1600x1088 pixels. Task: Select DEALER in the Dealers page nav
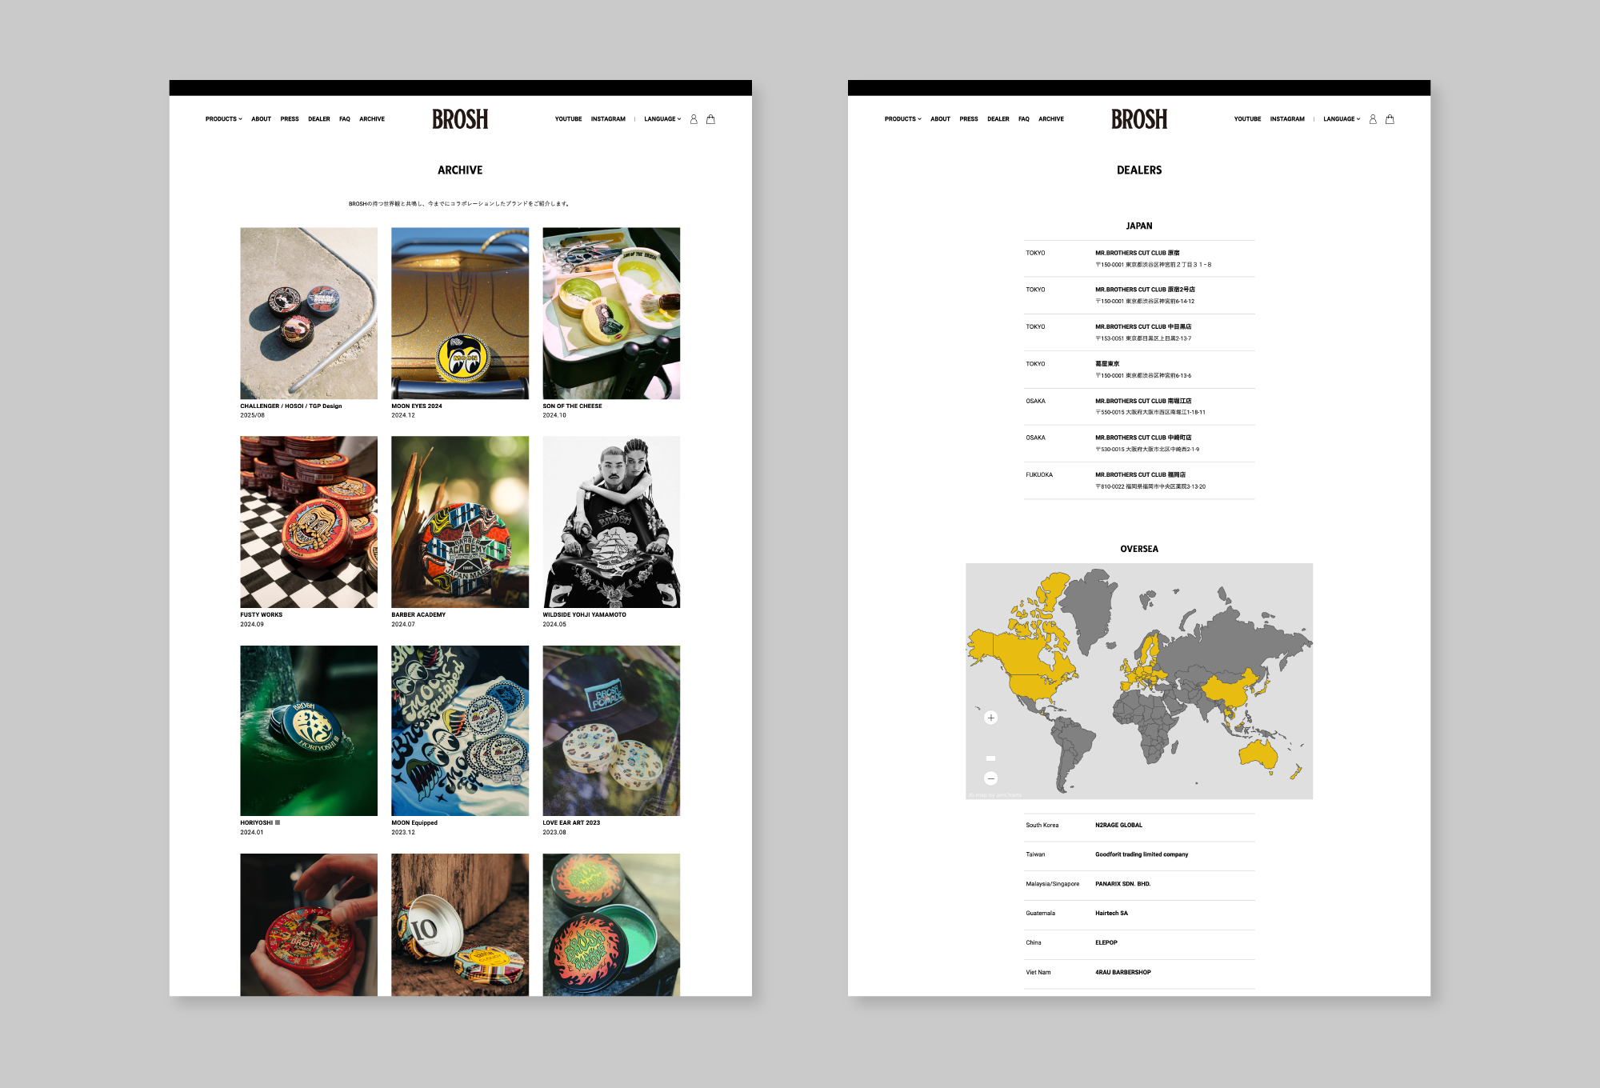coord(998,119)
